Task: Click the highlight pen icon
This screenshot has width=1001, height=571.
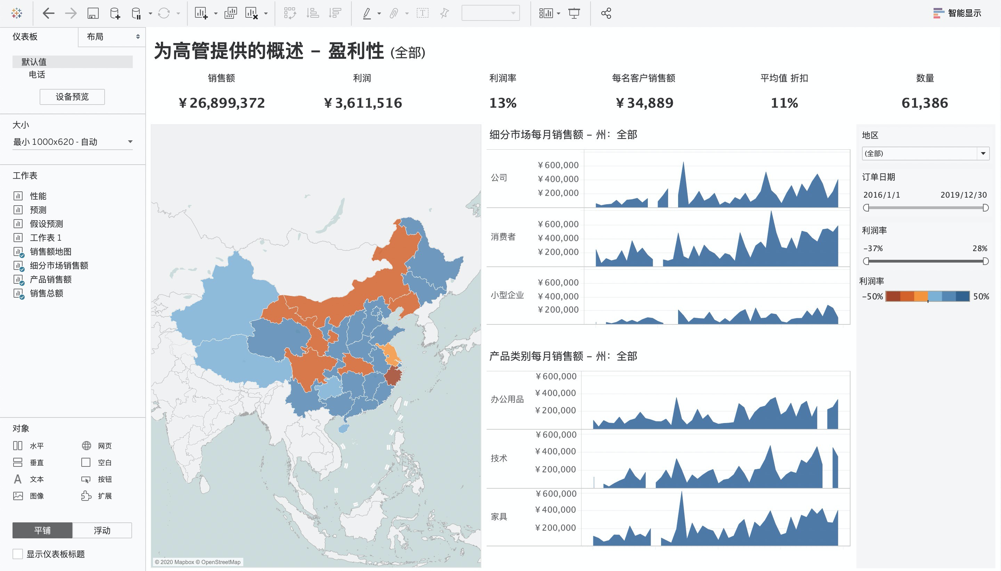Action: pyautogui.click(x=366, y=13)
